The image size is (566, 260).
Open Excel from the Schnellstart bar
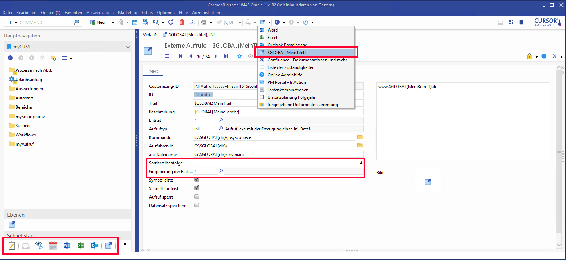coord(81,245)
